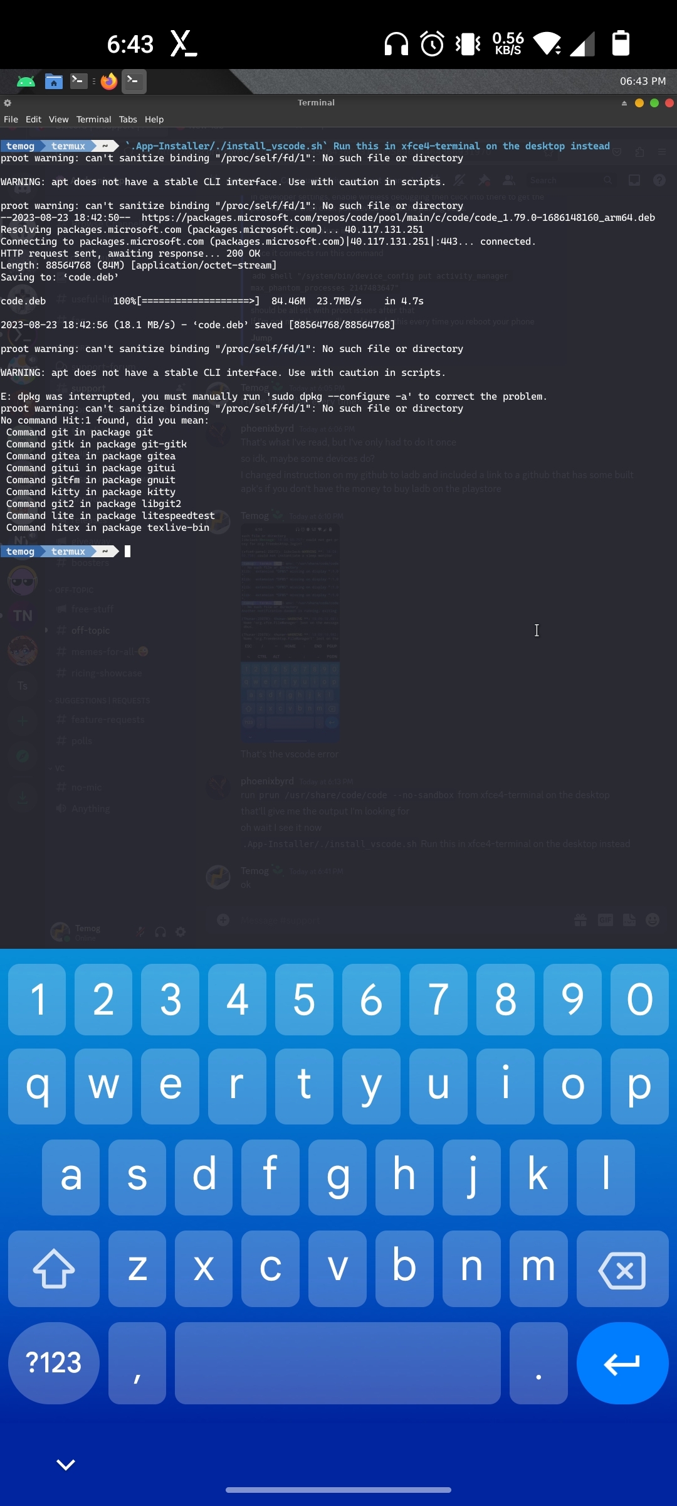Tap the letter u key
The height and width of the screenshot is (1506, 677).
click(438, 1086)
